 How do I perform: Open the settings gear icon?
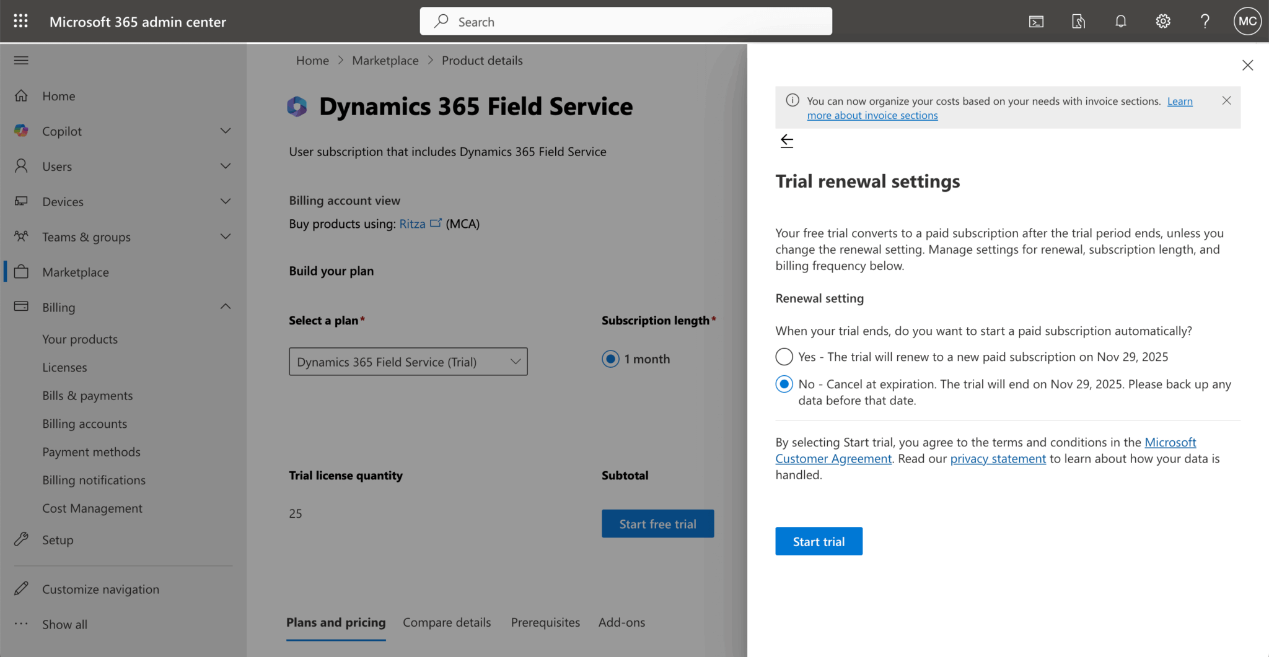(1162, 22)
